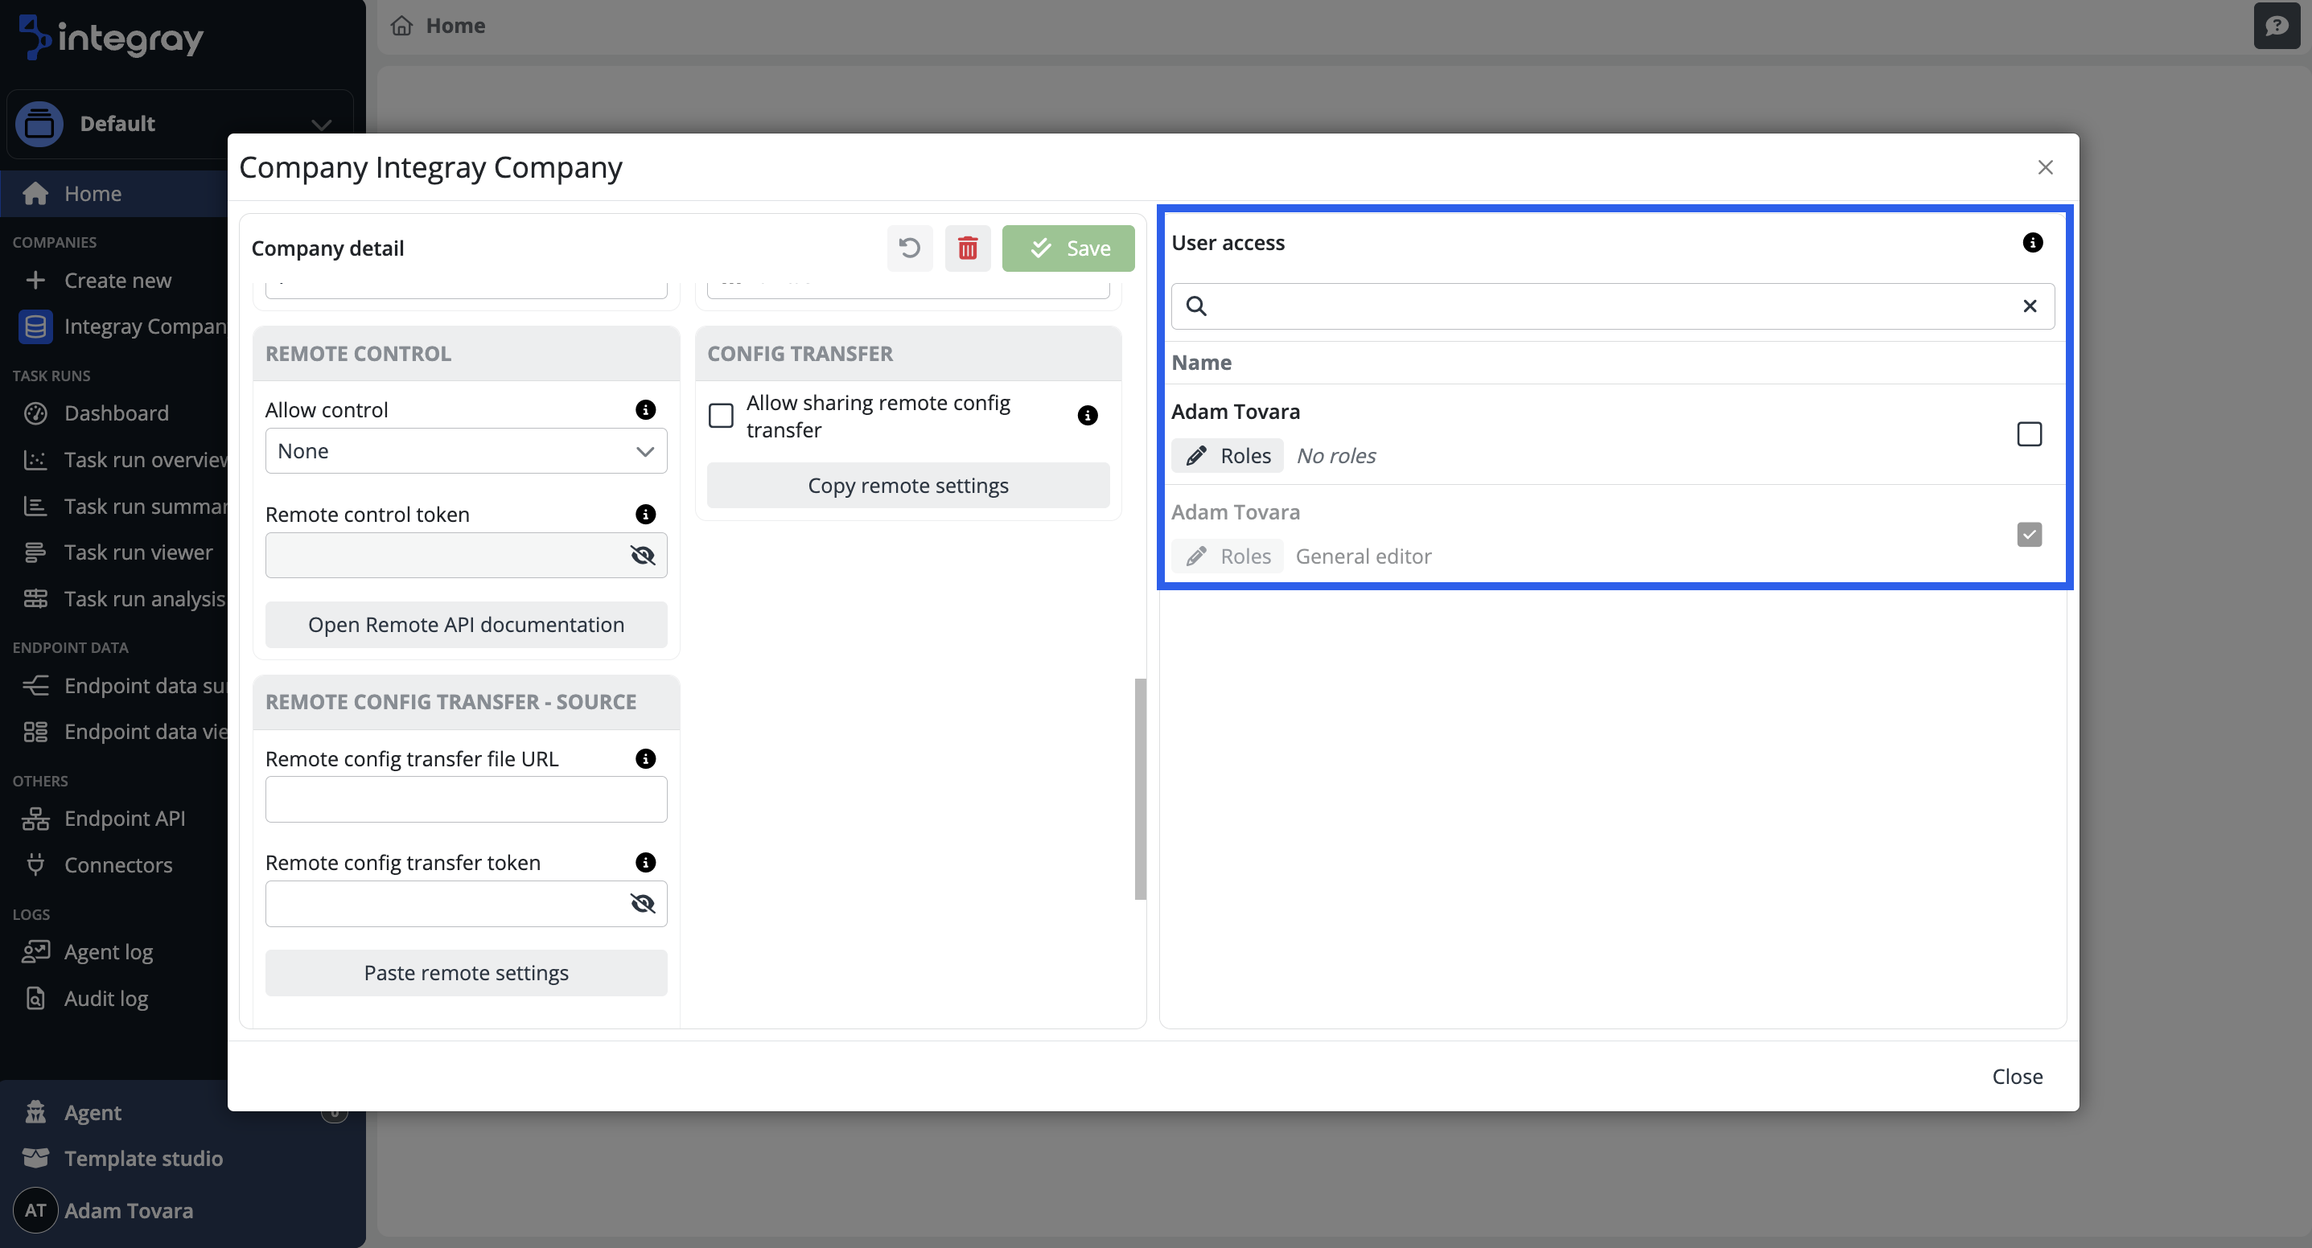This screenshot has width=2312, height=1248.
Task: Click the red trash delete icon
Action: coord(967,248)
